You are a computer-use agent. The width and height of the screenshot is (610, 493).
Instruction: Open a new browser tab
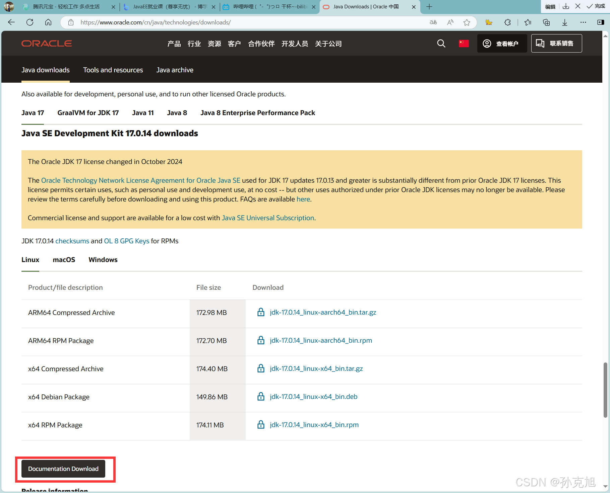pyautogui.click(x=429, y=7)
